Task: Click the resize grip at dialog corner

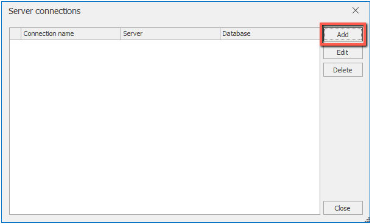Action: coord(367,220)
